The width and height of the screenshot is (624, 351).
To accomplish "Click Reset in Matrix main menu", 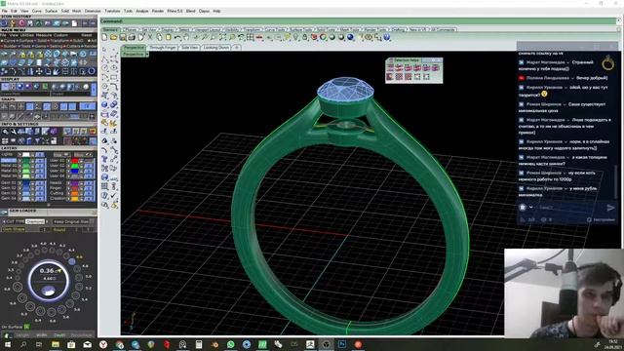I will coord(86,35).
